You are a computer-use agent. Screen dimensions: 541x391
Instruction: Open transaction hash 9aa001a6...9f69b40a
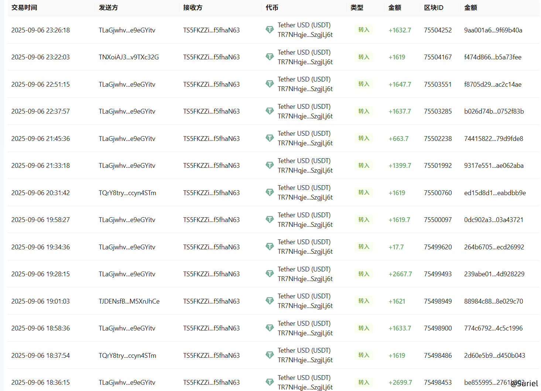click(493, 30)
